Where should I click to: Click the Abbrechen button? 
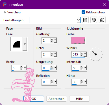point(56,99)
